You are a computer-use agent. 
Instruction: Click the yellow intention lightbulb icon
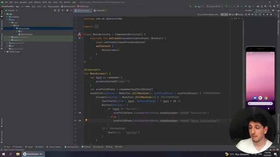pyautogui.click(x=86, y=120)
